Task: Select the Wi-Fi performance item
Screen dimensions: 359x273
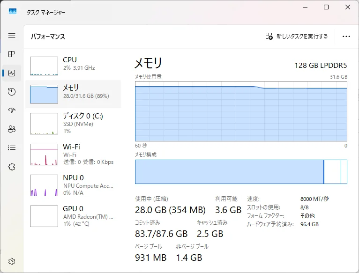Action: [73, 155]
